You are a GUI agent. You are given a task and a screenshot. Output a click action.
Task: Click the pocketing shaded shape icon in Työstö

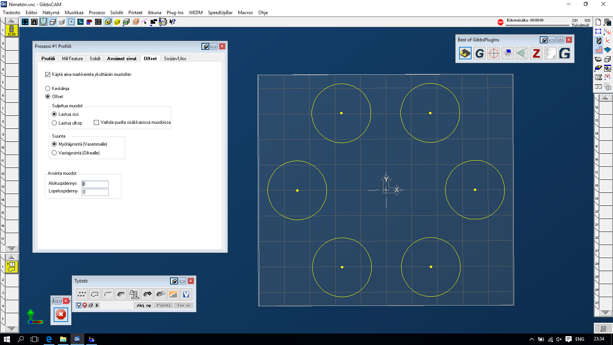121,294
